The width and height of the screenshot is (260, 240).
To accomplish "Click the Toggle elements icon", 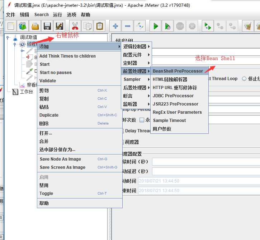I will coord(140,26).
